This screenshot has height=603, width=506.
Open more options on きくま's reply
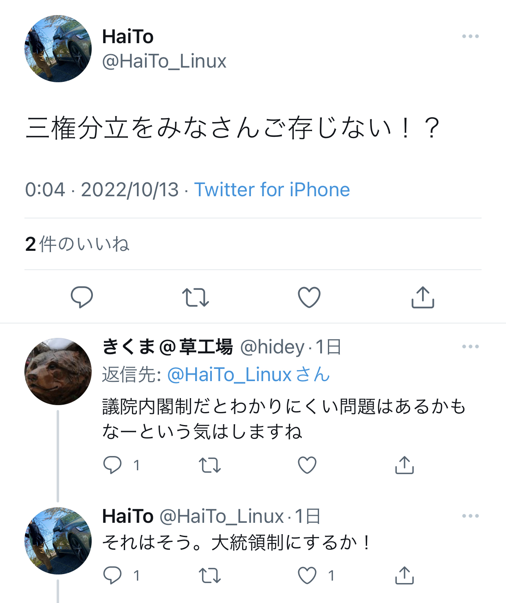click(471, 346)
